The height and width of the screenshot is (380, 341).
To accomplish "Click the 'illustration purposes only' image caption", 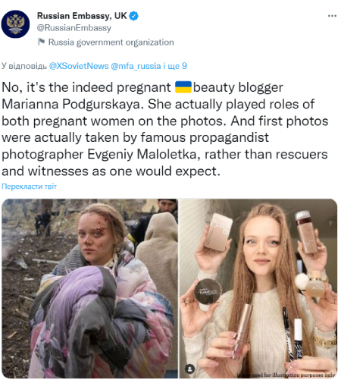I will tap(286, 375).
